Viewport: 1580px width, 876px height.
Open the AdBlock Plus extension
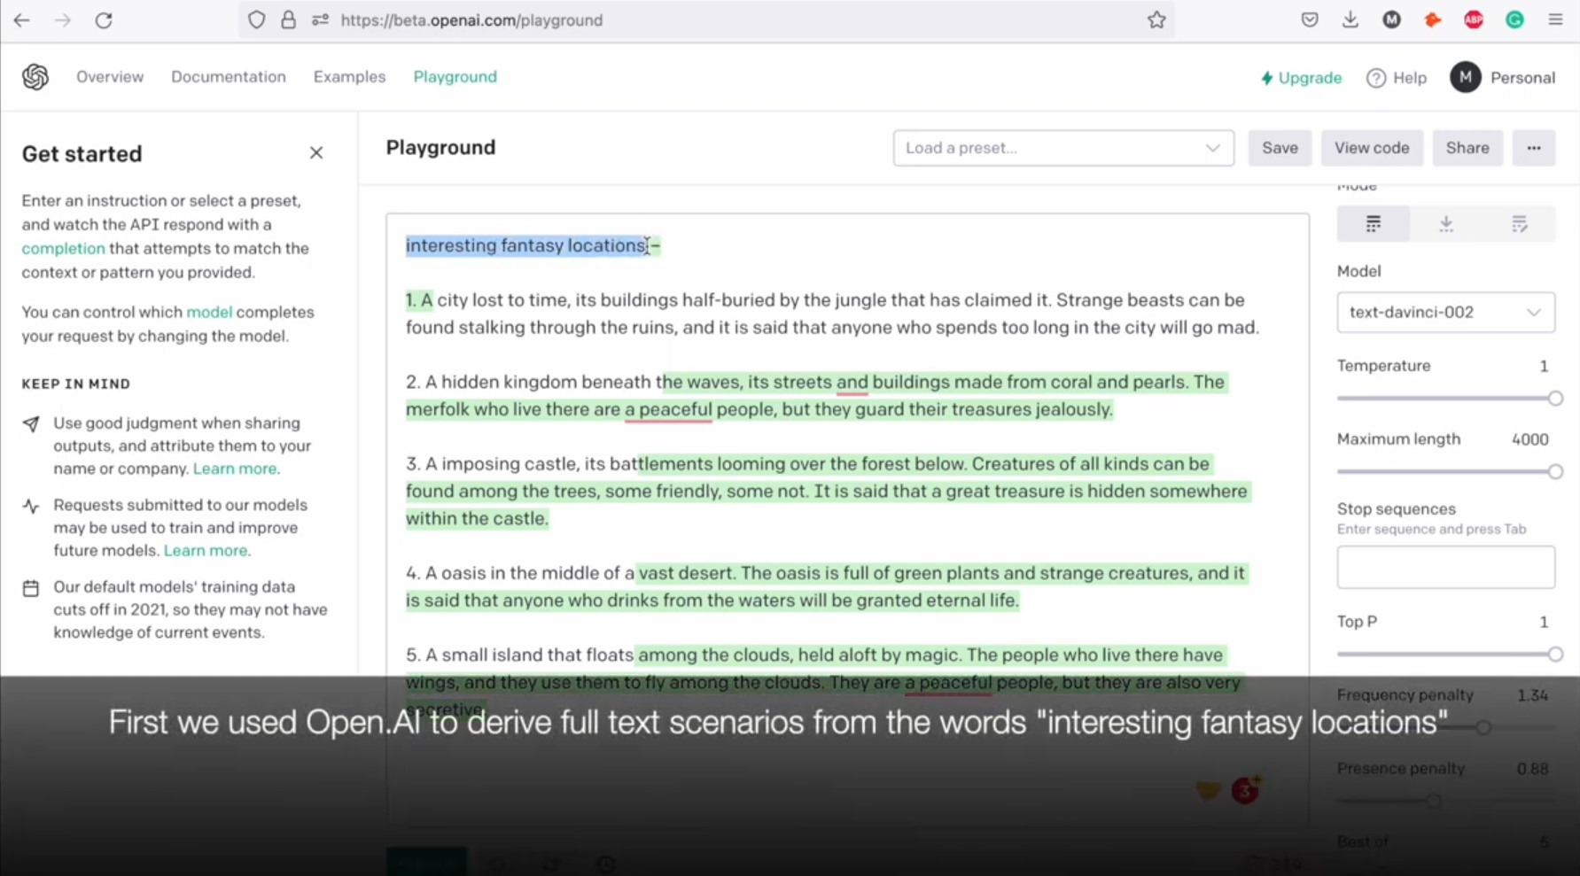click(1474, 19)
